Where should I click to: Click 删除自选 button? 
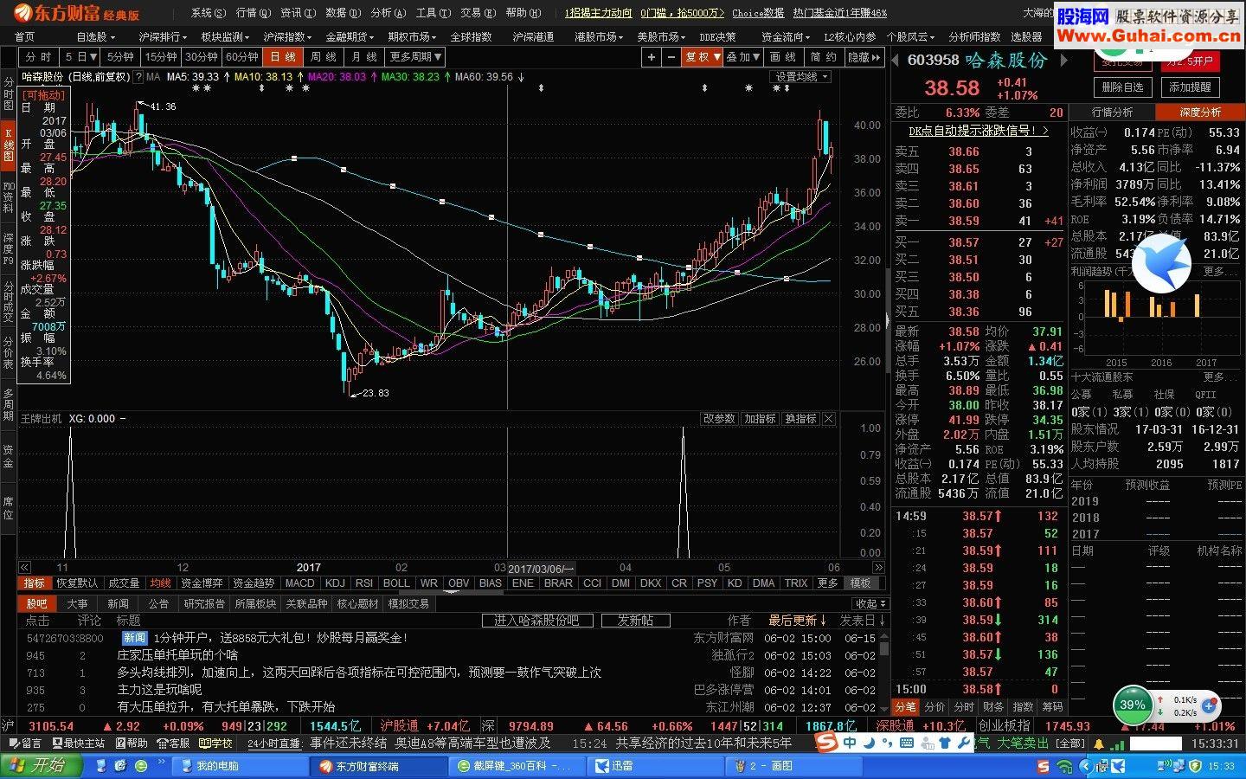(1122, 87)
